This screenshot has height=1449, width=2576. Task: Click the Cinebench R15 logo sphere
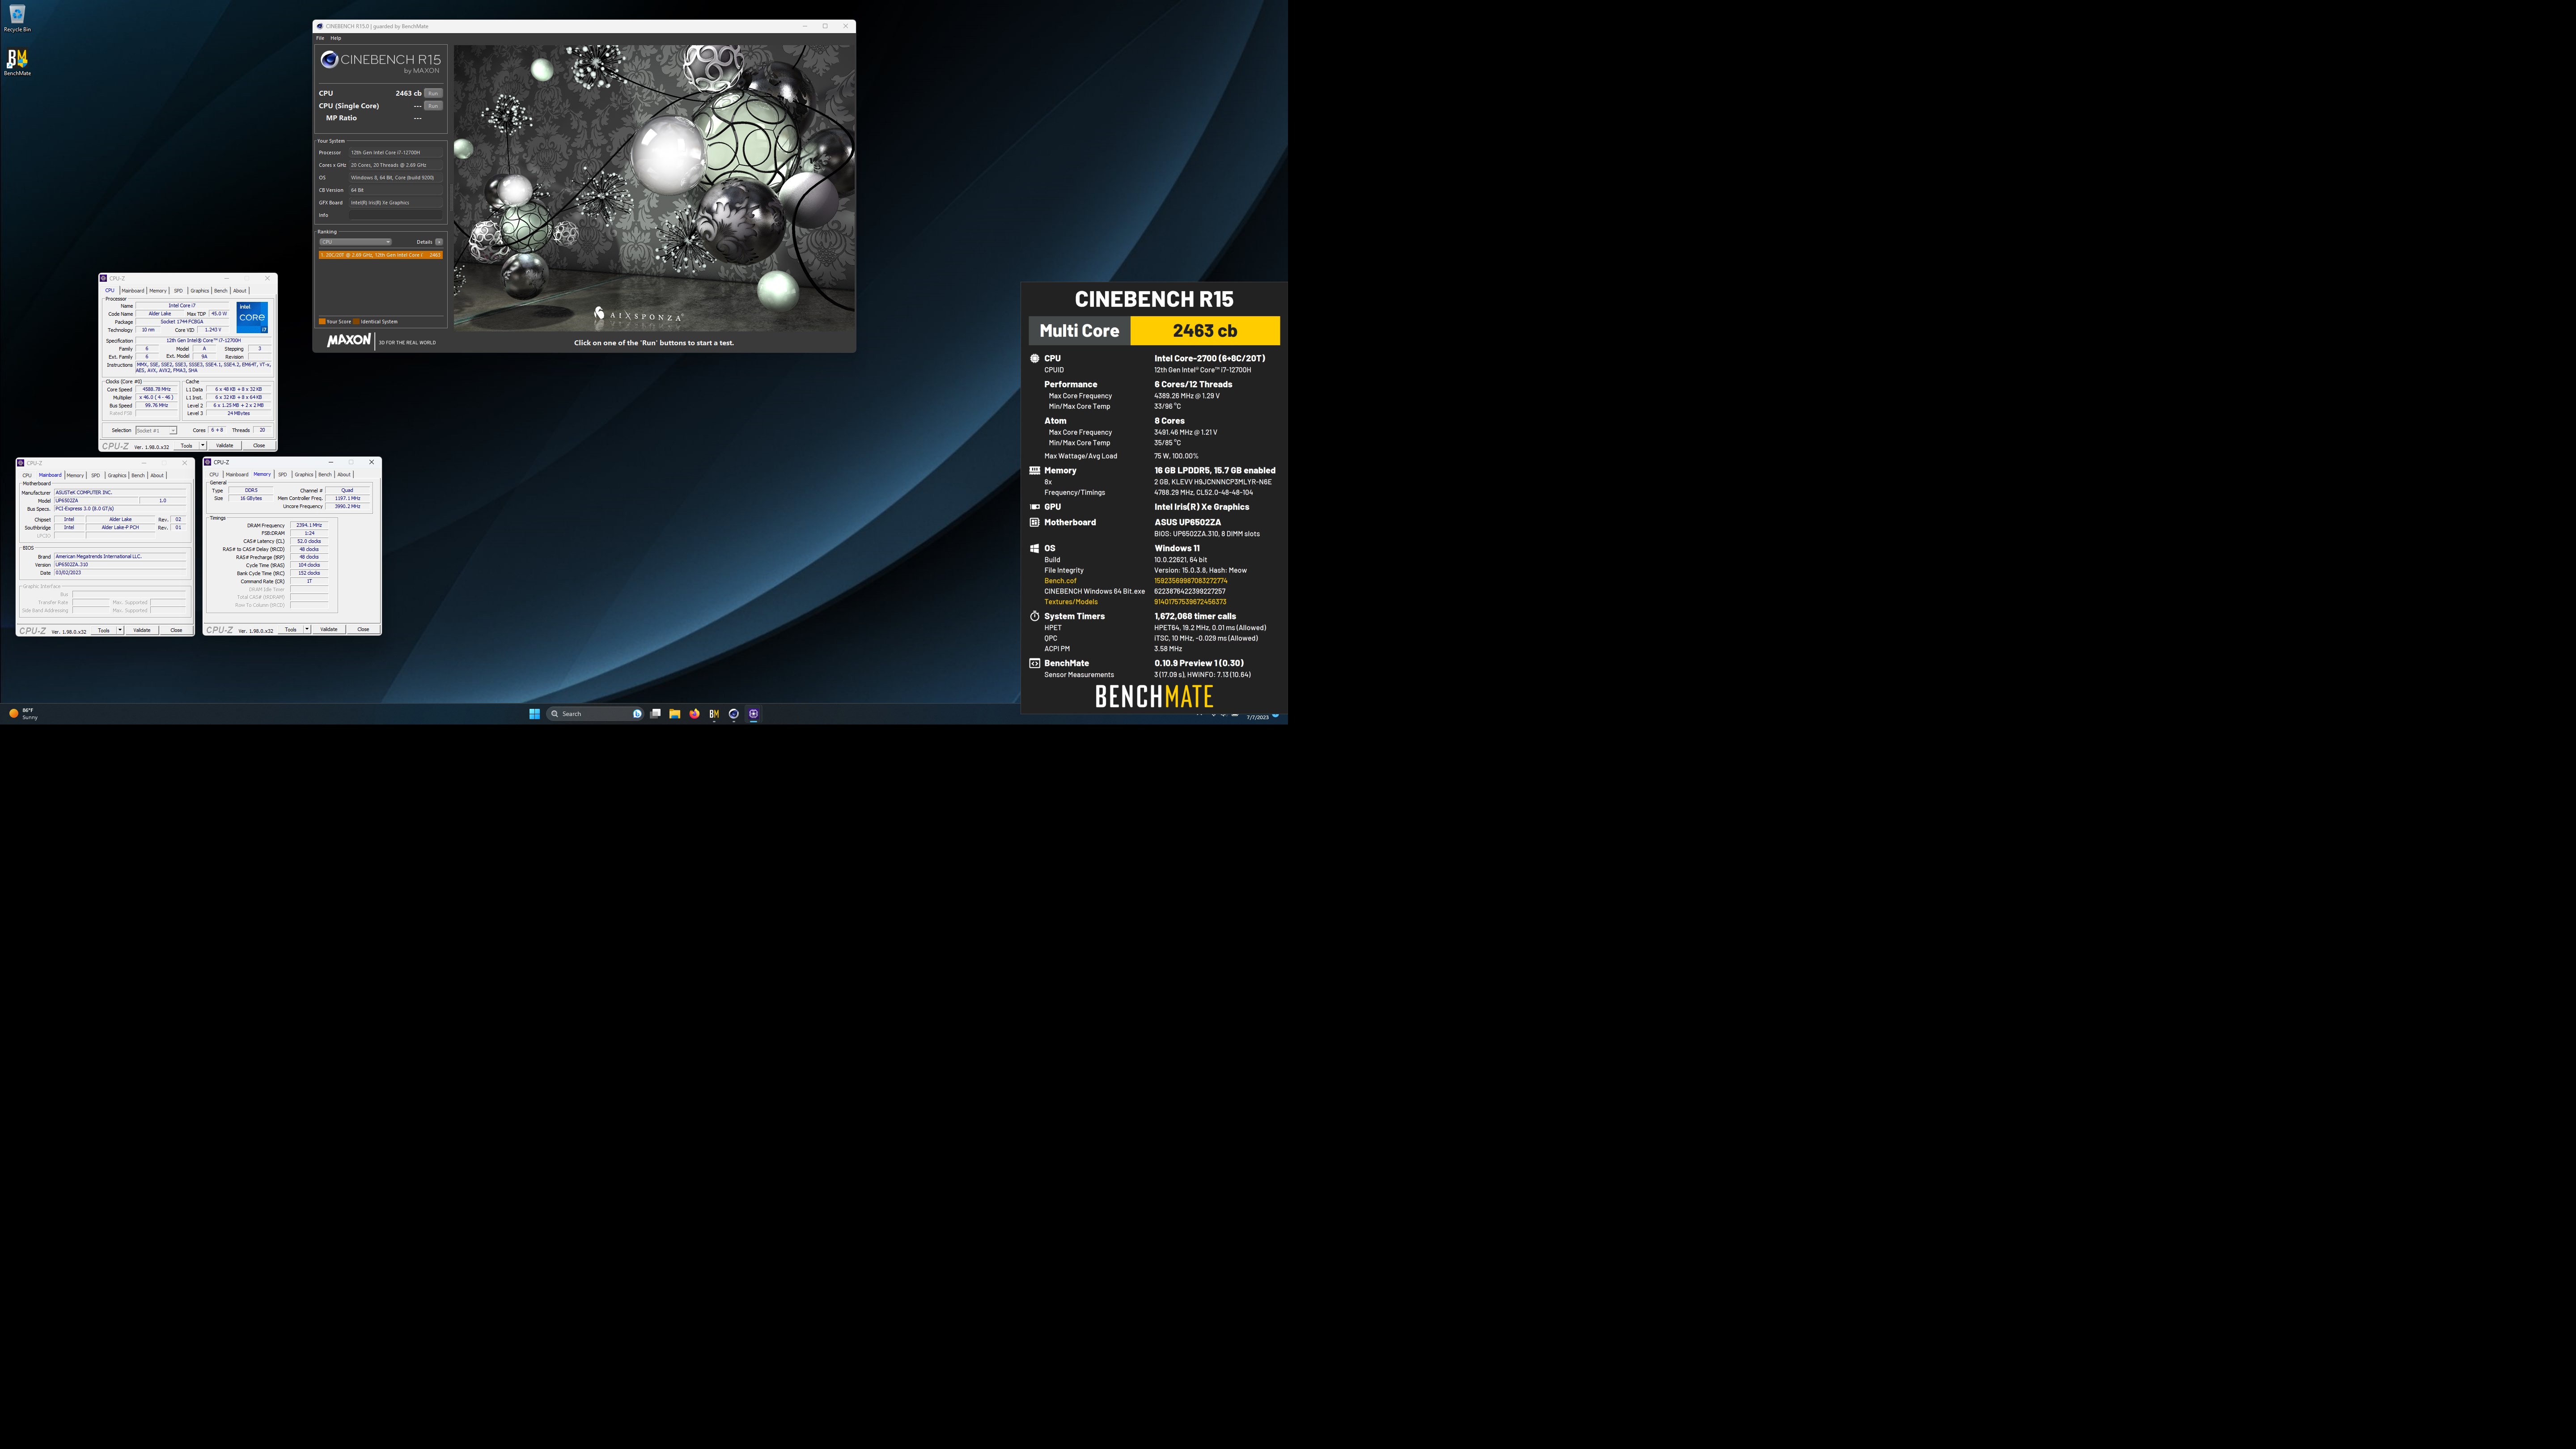click(329, 60)
